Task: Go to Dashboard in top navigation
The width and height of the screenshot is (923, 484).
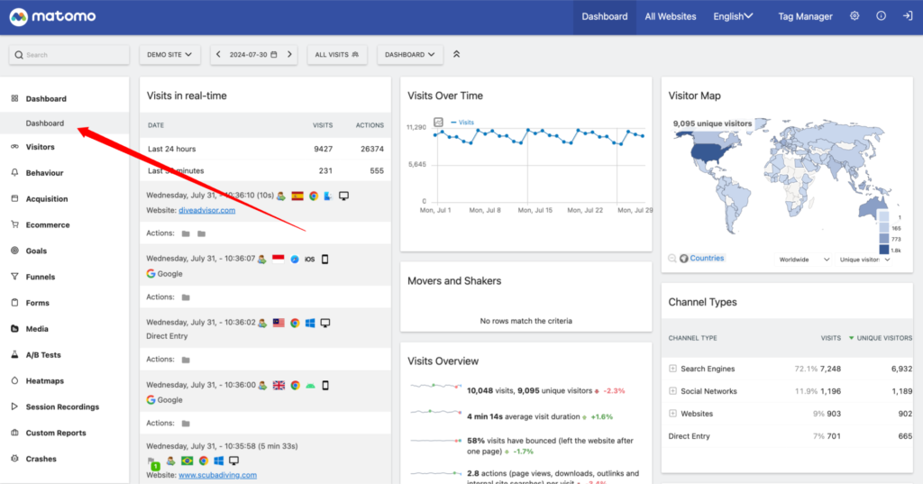Action: point(605,16)
